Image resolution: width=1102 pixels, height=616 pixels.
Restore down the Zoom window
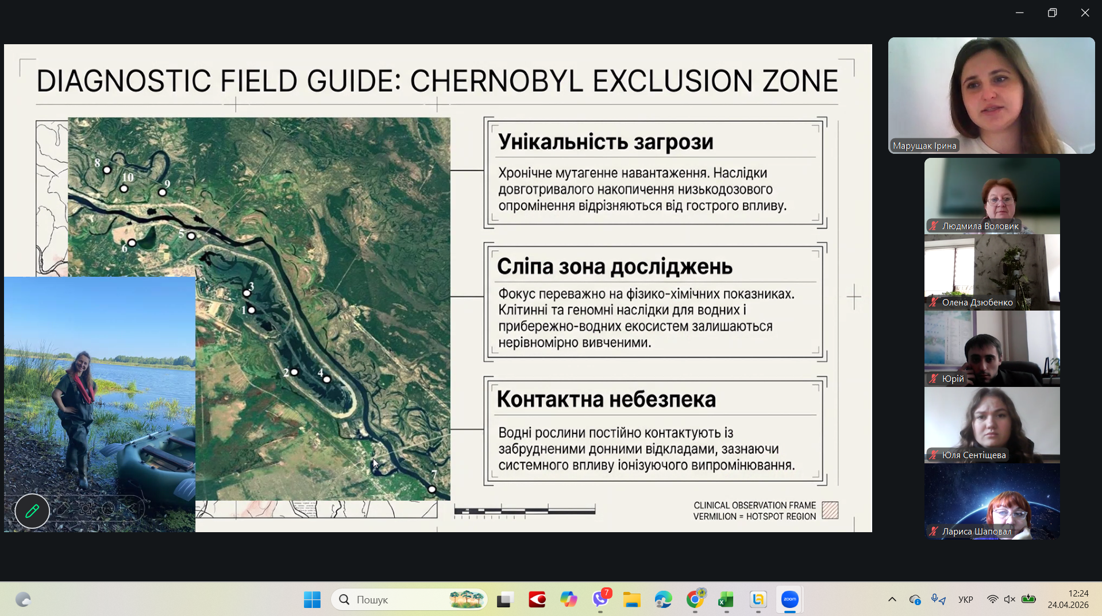[1052, 13]
